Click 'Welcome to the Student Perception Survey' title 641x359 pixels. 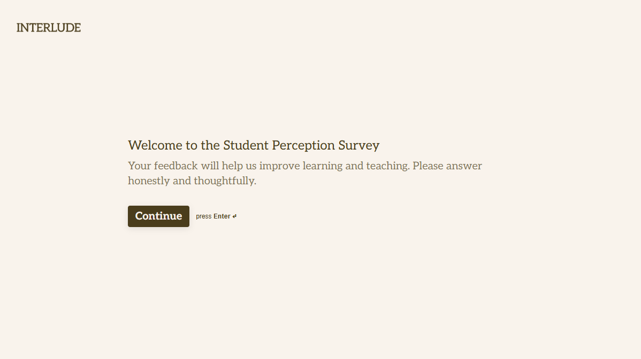click(x=254, y=145)
